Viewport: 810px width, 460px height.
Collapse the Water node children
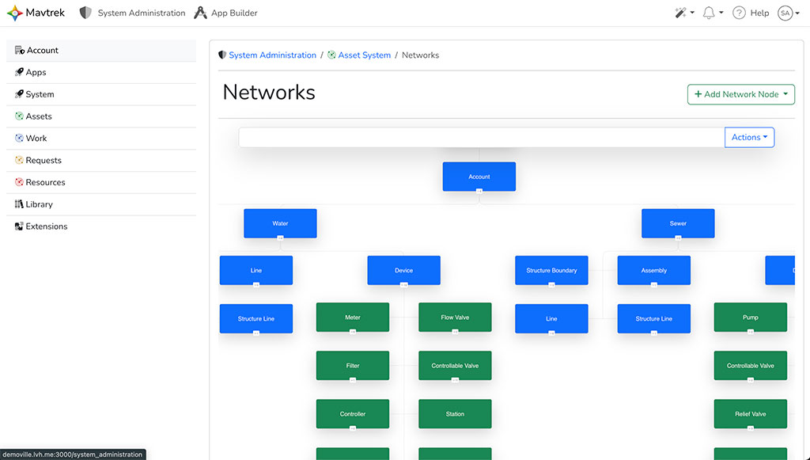pyautogui.click(x=280, y=238)
